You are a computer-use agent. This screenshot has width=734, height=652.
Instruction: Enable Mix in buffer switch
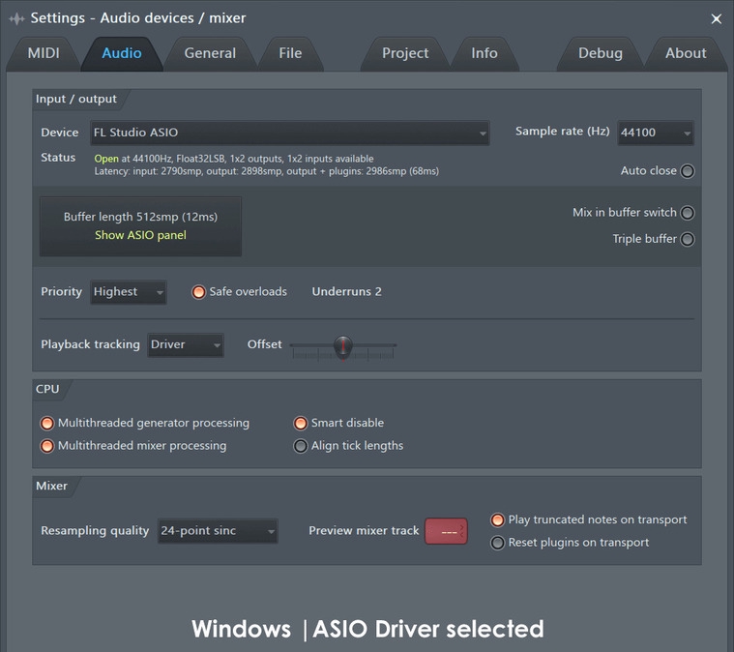tap(688, 213)
